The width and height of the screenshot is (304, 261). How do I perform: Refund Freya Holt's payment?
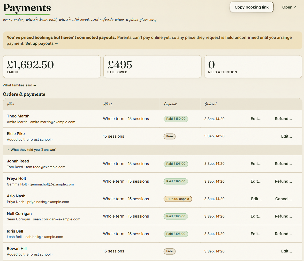tap(283, 181)
